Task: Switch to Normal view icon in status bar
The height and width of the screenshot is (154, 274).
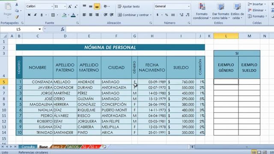Action: pos(254,152)
